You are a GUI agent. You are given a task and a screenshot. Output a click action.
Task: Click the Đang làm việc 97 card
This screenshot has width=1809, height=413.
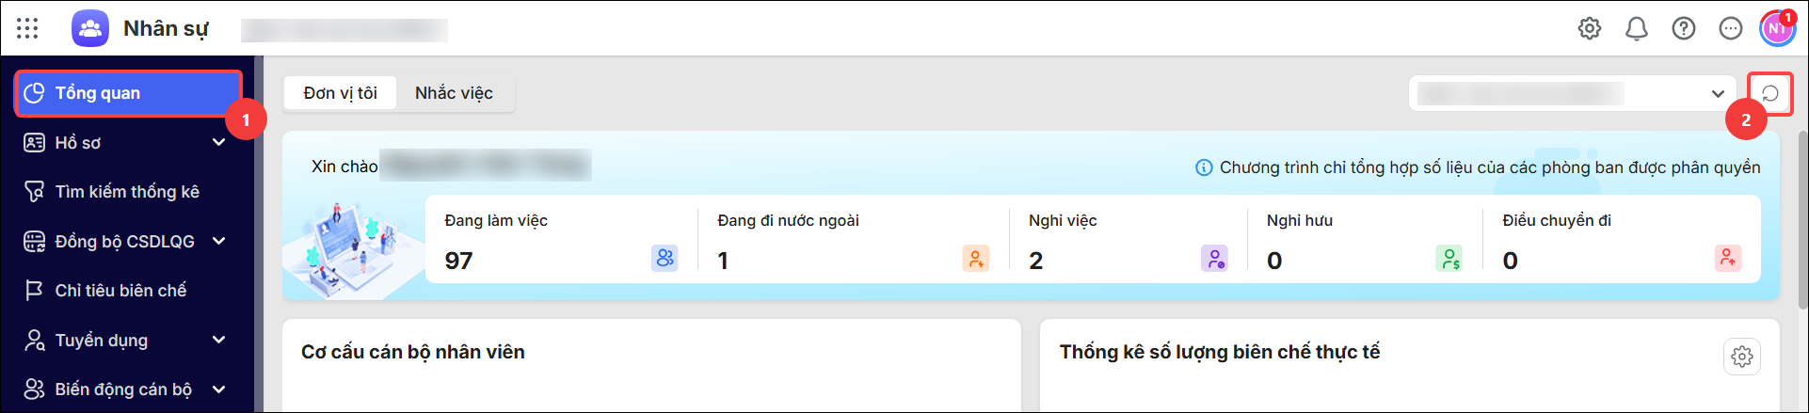561,240
